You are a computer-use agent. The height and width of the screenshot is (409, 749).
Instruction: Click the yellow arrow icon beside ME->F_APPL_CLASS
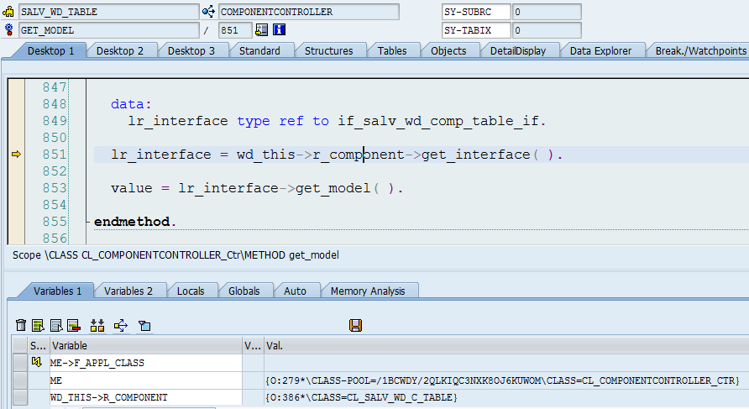tap(36, 363)
